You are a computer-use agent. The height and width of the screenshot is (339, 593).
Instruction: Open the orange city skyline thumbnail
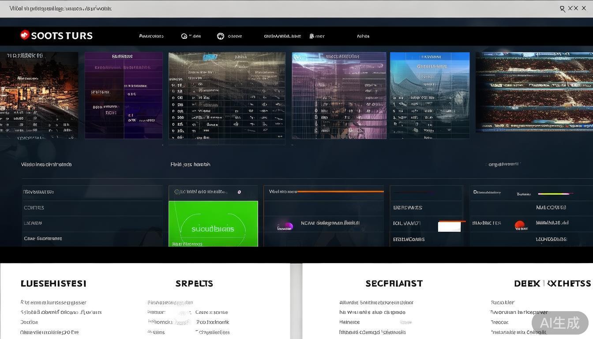pos(39,95)
